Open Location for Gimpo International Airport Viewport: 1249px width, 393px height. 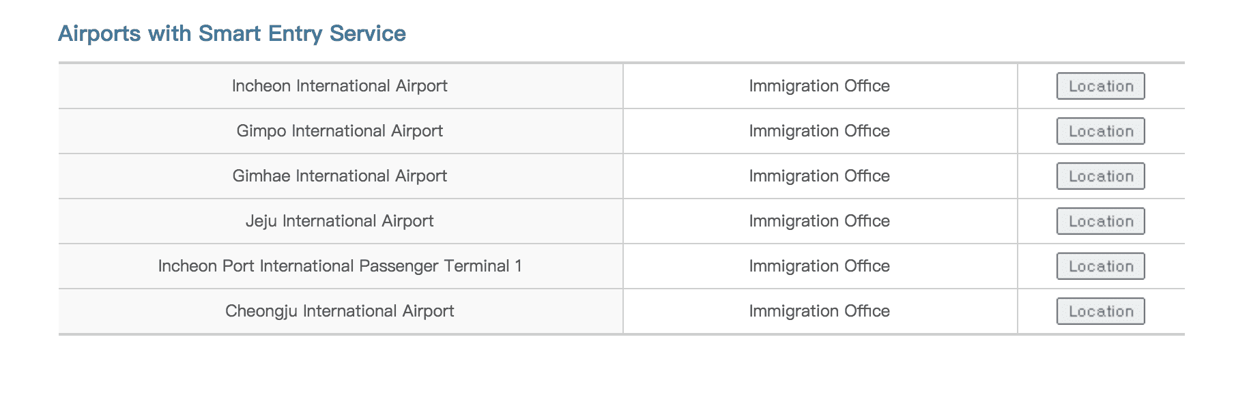pyautogui.click(x=1100, y=131)
